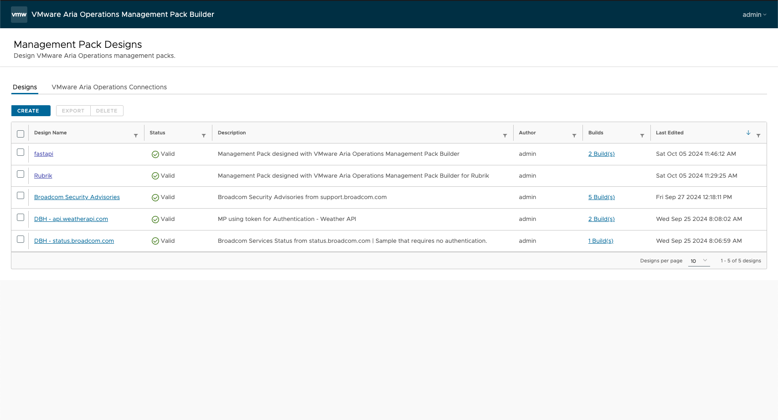This screenshot has height=420, width=778.
Task: Open the DBH - api.weatherapi.com design link
Action: [x=71, y=219]
